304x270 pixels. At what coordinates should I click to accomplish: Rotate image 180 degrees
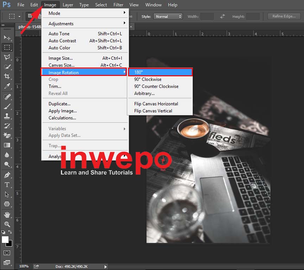click(x=160, y=72)
